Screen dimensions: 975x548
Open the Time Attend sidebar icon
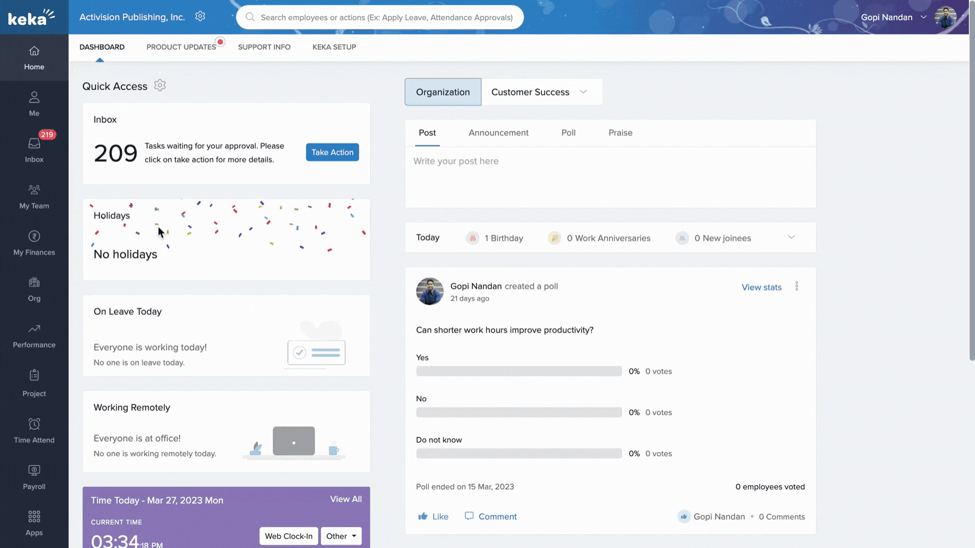tap(34, 430)
